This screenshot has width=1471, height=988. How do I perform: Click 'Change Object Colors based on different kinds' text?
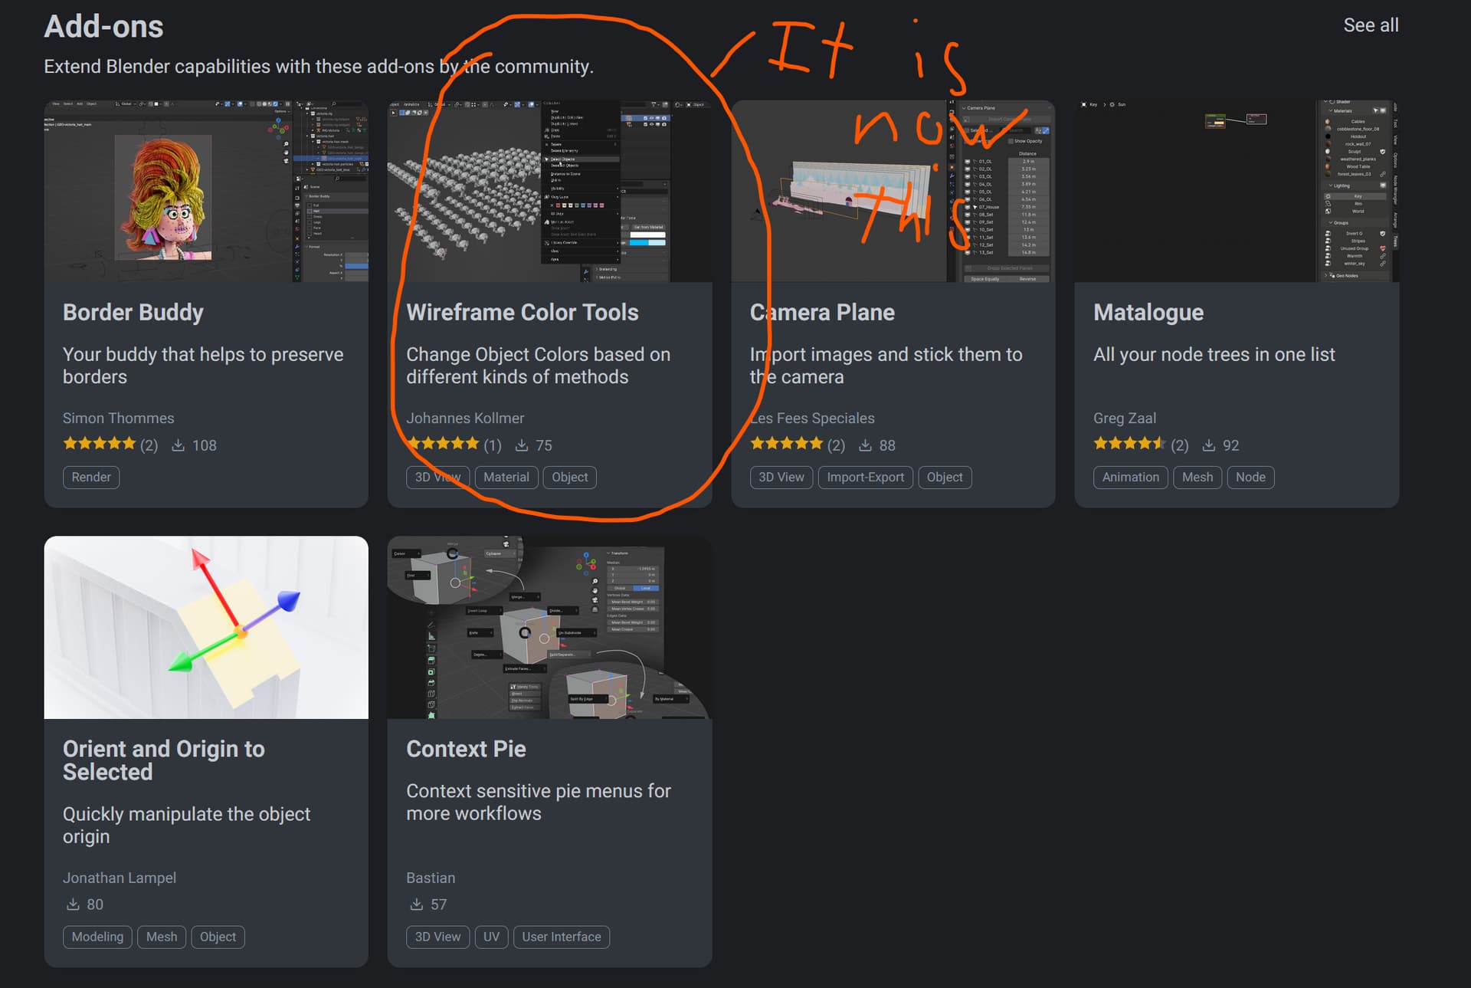click(x=538, y=366)
